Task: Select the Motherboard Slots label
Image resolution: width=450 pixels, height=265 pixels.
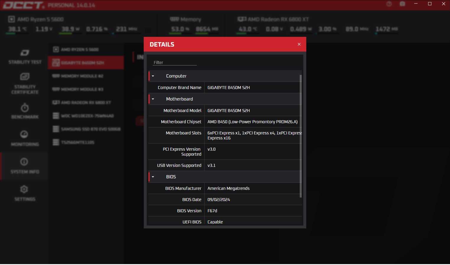Action: 183,133
